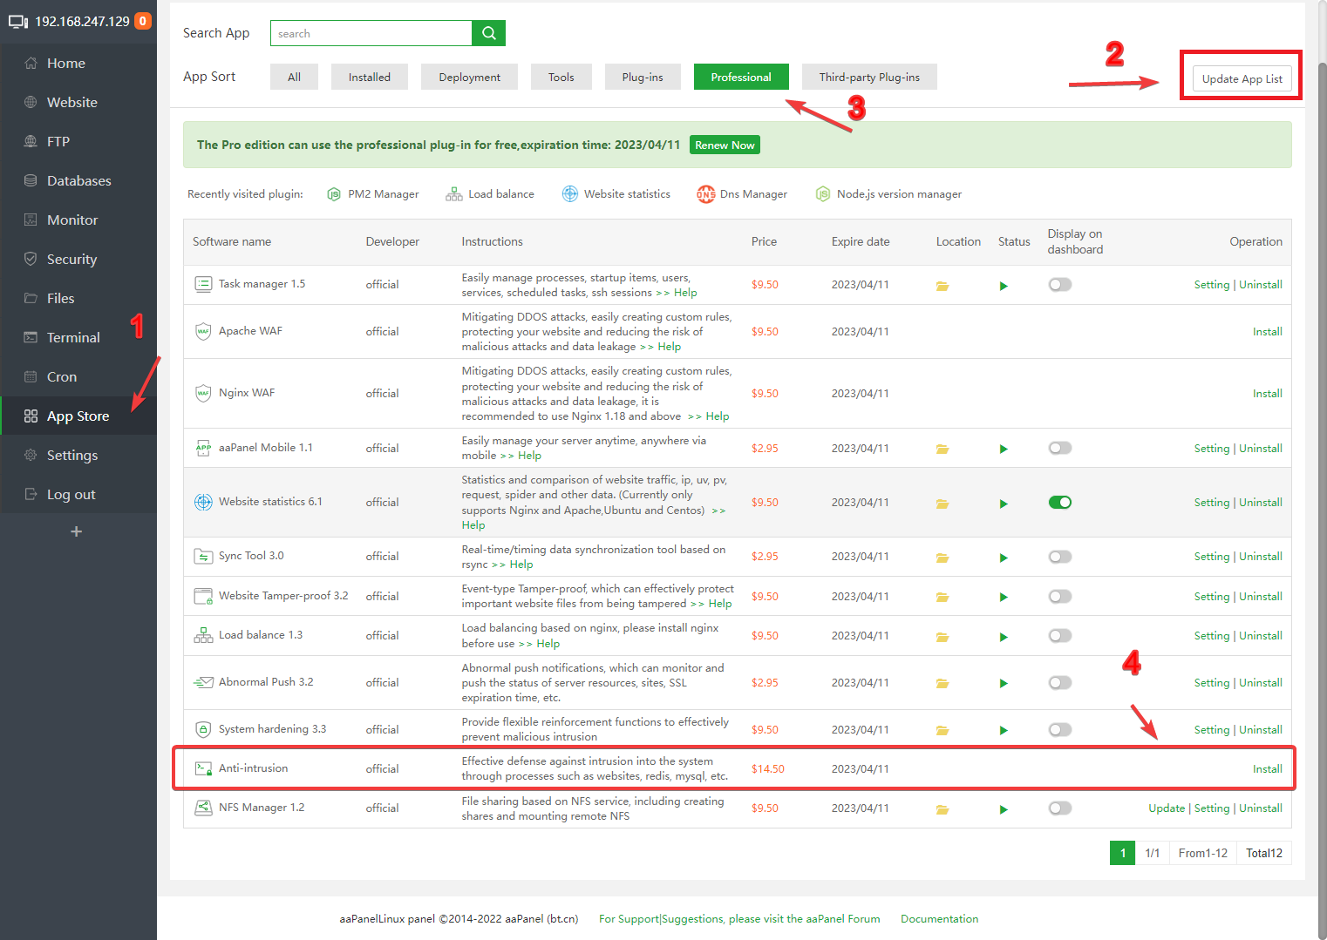Click the Renew Now button
The width and height of the screenshot is (1327, 940).
click(725, 145)
